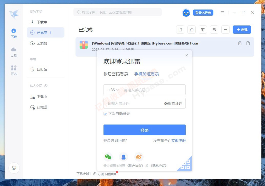This screenshot has width=265, height=186.
Task: Click the trash delete toolbar button
Action: tap(203, 30)
